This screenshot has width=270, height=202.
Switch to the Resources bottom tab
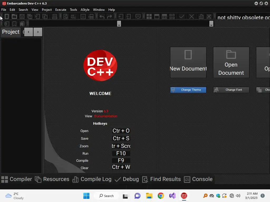pos(52,179)
